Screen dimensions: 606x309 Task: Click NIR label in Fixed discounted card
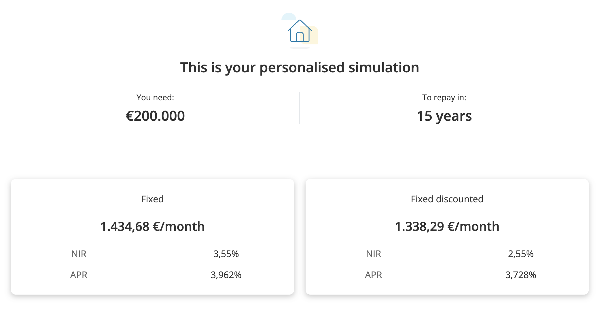[x=374, y=254]
